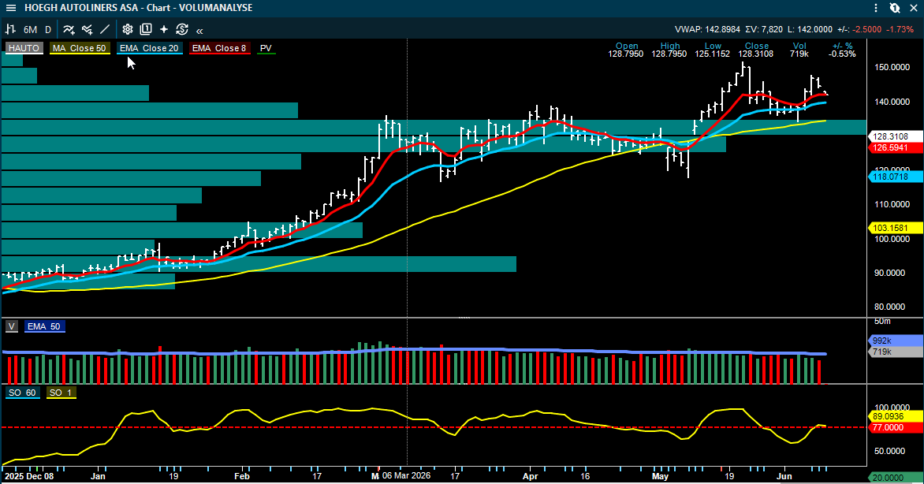Click the L: 142.0000 last price
This screenshot has width=924, height=484.
point(810,29)
